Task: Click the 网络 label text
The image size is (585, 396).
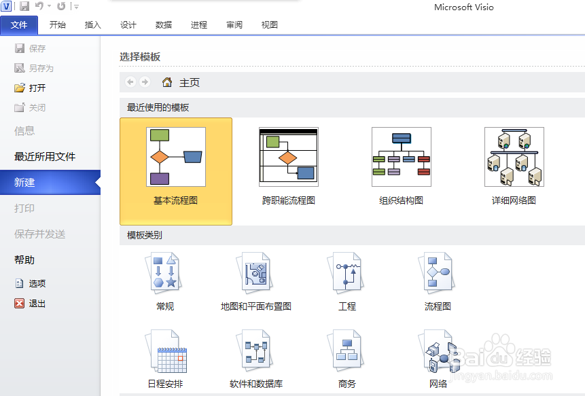Action: point(438,384)
